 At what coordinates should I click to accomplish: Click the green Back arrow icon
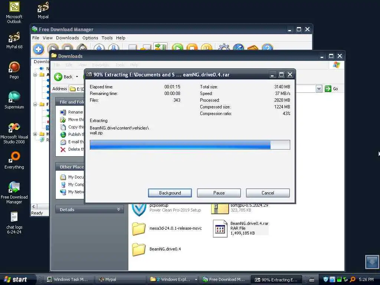tap(58, 77)
